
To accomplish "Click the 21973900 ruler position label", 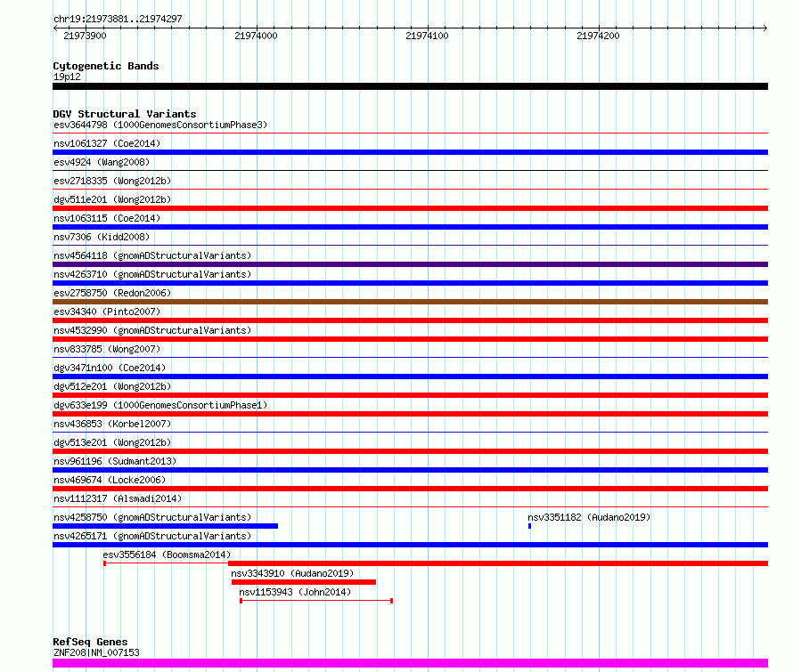I will [x=85, y=36].
